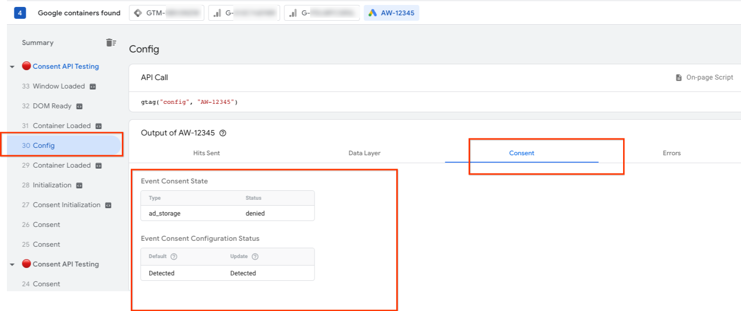
Task: Click the denied status cell
Action: tap(255, 214)
